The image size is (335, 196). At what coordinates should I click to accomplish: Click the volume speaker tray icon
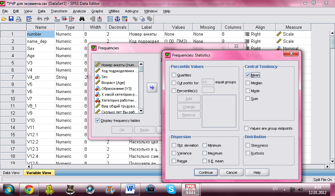300,189
